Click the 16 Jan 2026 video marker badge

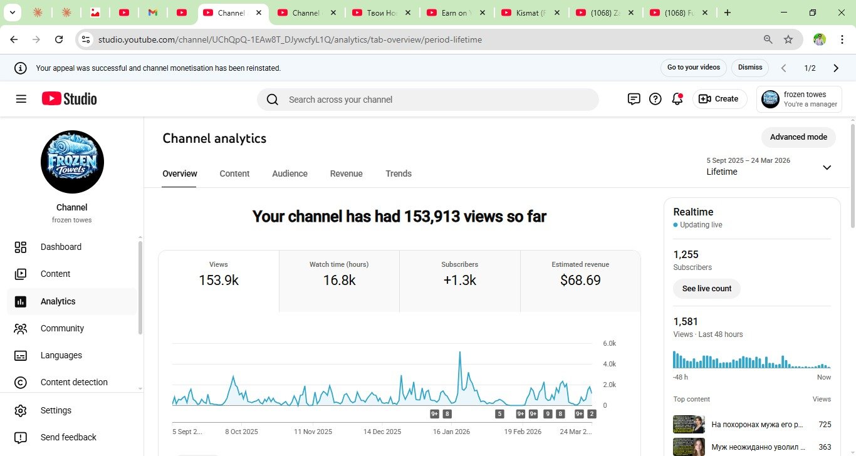click(x=447, y=414)
